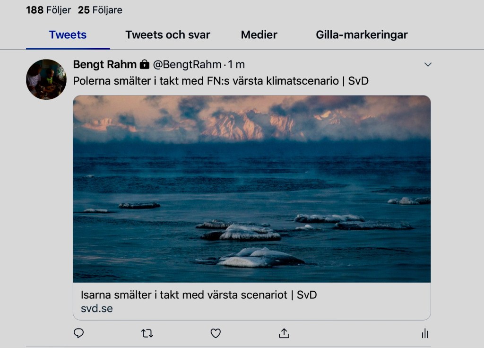
Task: Reply to Bengt Rahm's tweet
Action: [x=79, y=333]
